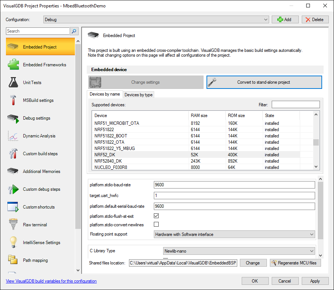The height and width of the screenshot is (290, 334).
Task: Click the Regenerate MCU files hammer icon
Action: (274, 263)
